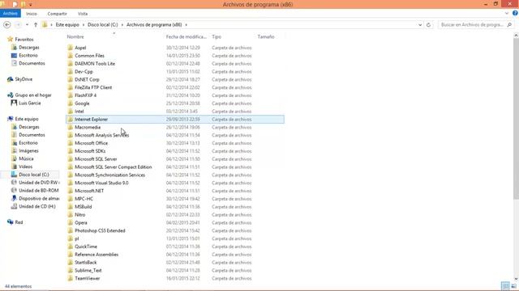This screenshot has height=291, width=519.
Task: Select Microsoft SQL Server folder icon
Action: tap(71, 158)
